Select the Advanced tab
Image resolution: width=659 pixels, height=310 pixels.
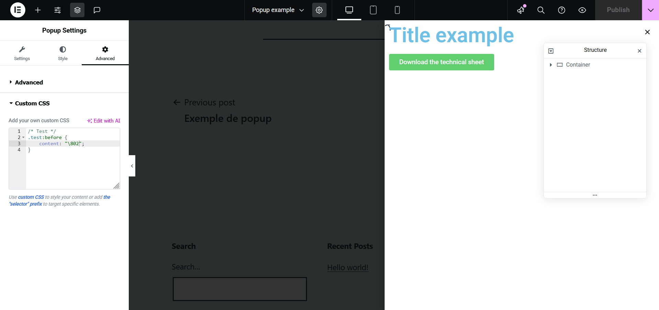[105, 53]
